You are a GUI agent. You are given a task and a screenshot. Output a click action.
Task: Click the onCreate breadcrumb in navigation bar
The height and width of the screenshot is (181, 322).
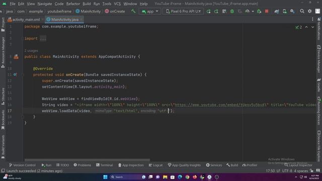(115, 11)
